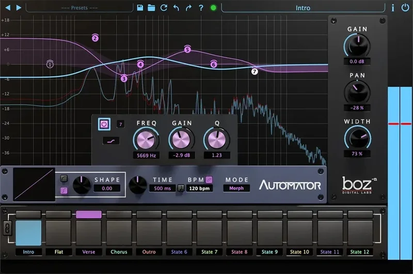413x274 pixels.
Task: Open preset folder icon
Action: (151, 8)
